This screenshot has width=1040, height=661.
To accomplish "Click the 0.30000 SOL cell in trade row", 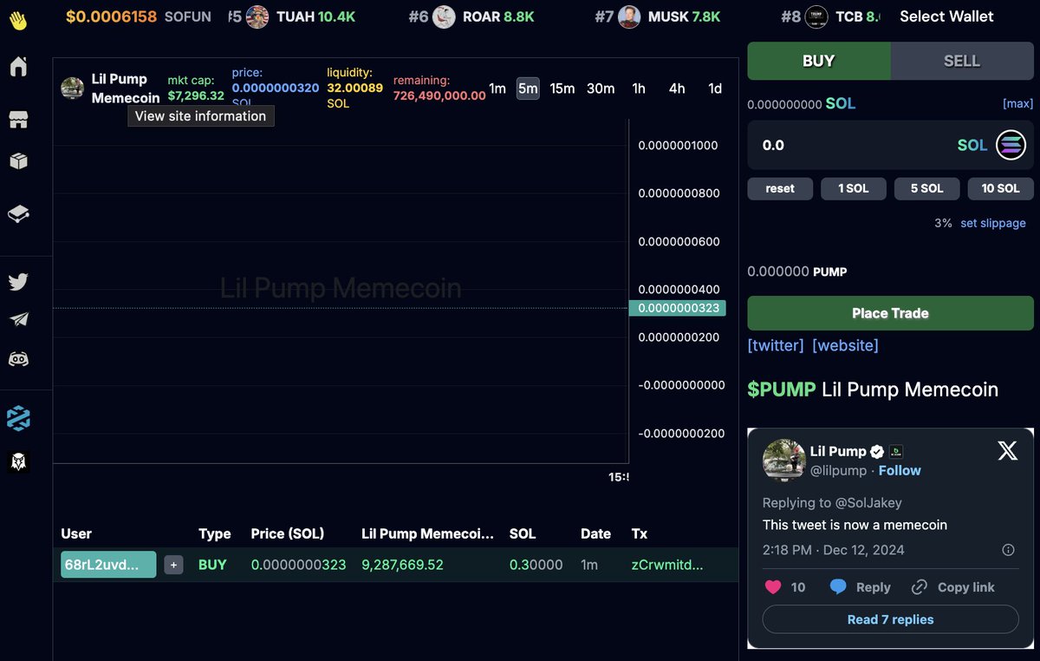I will pos(536,565).
